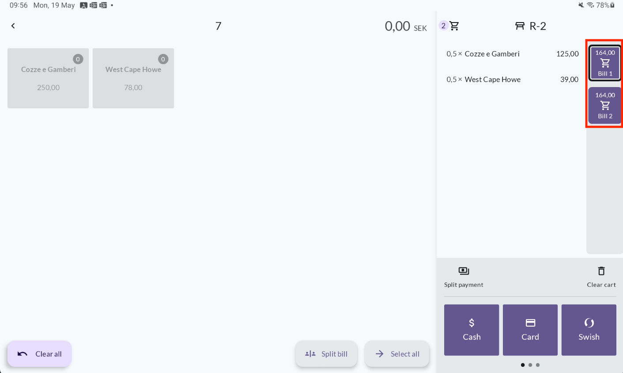Tap the Split payment icon
Image resolution: width=623 pixels, height=373 pixels.
click(x=464, y=271)
